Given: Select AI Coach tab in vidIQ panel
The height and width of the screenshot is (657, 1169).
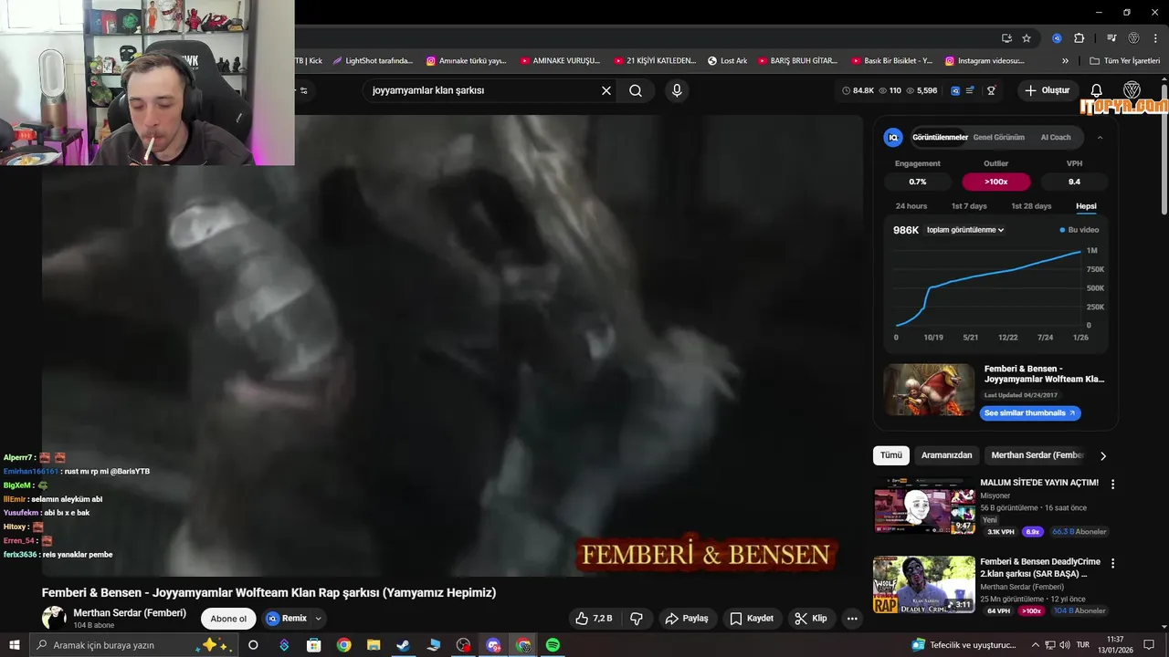Looking at the screenshot, I should click(x=1056, y=138).
